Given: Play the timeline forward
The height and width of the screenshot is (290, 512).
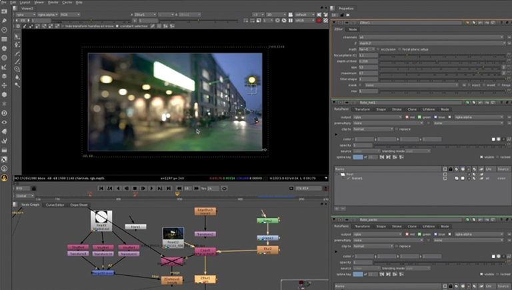Looking at the screenshot, I should [x=151, y=189].
